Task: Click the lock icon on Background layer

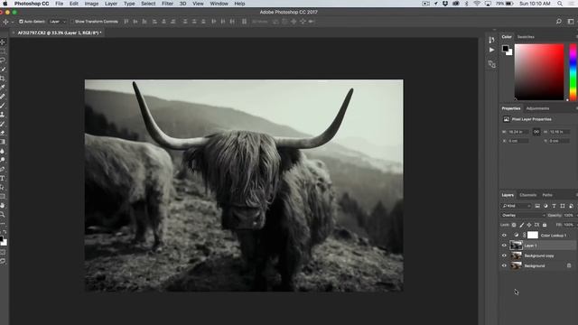Action: pyautogui.click(x=569, y=265)
